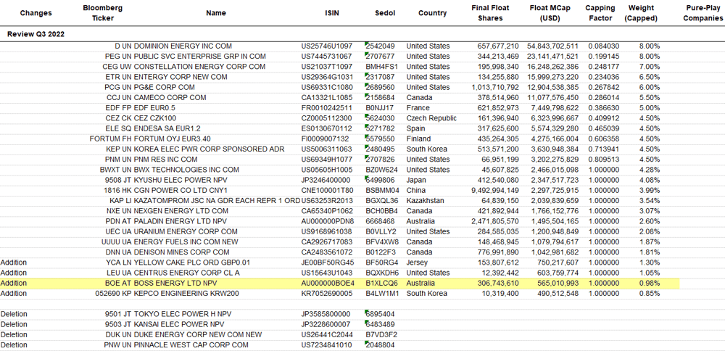Select the Final Float Shares header
The width and height of the screenshot is (725, 351).
click(x=491, y=13)
